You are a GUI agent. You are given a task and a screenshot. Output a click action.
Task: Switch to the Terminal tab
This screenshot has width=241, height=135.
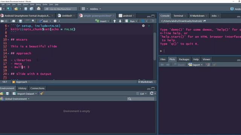[x=178, y=16]
